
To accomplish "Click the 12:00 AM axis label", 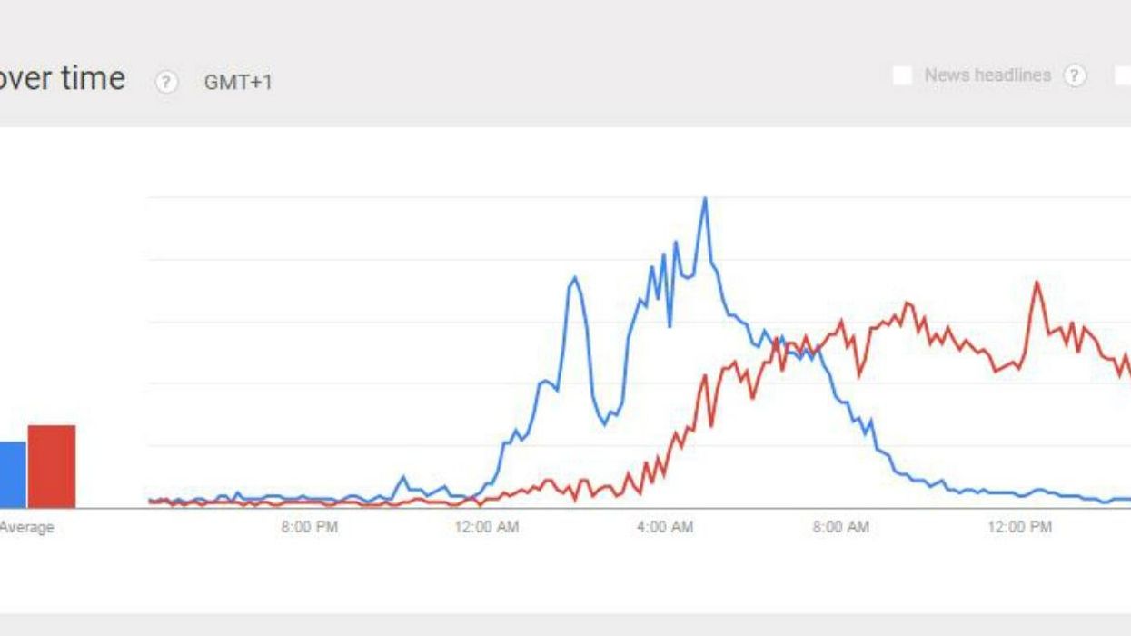I will pos(487,527).
